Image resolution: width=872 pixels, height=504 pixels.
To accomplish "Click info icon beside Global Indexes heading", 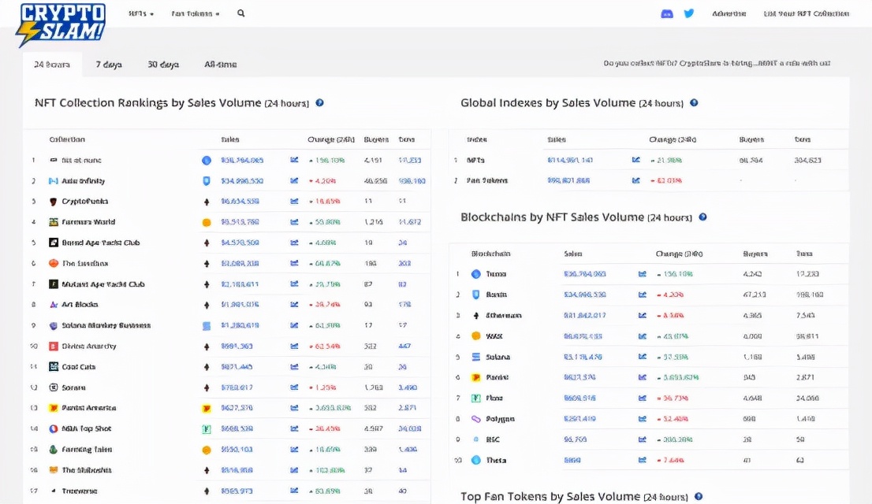I will (694, 103).
